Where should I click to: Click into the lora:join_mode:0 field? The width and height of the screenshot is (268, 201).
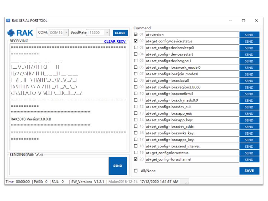(192, 74)
